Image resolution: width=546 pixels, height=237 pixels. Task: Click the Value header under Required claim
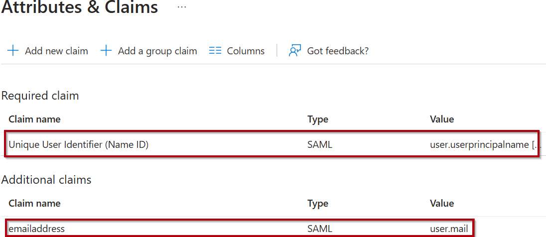tap(442, 119)
